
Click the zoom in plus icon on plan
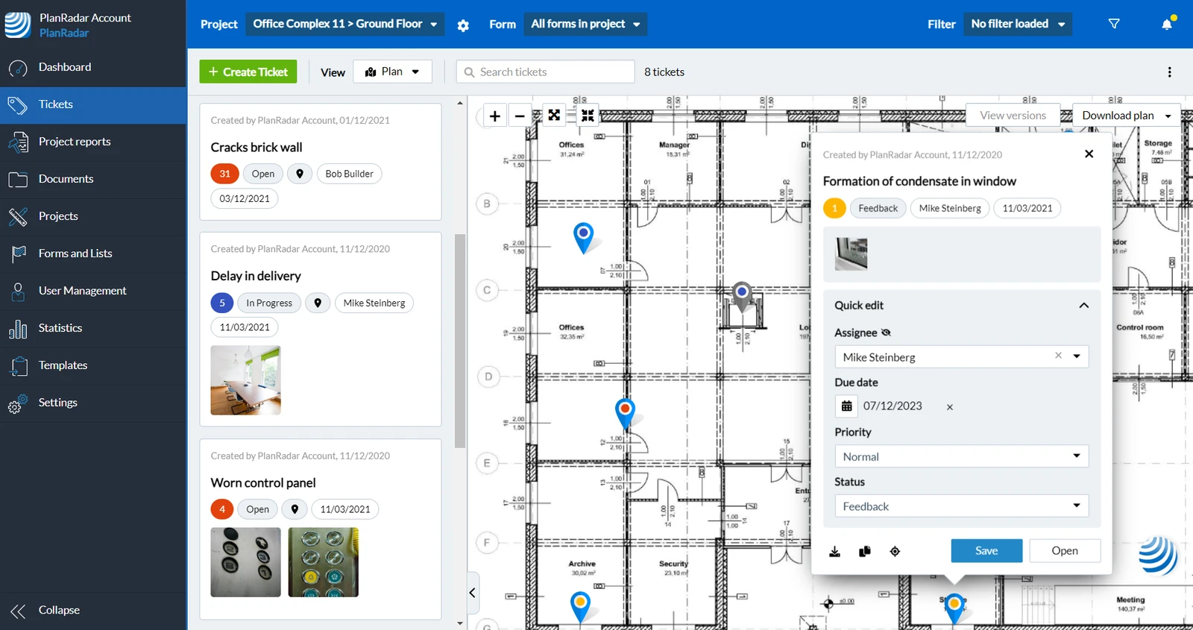(494, 116)
